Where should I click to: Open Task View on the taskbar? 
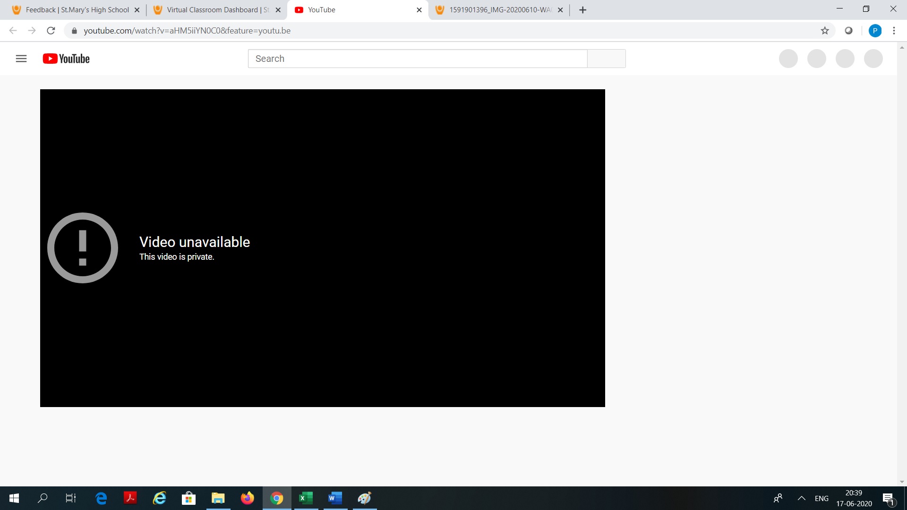coord(71,498)
